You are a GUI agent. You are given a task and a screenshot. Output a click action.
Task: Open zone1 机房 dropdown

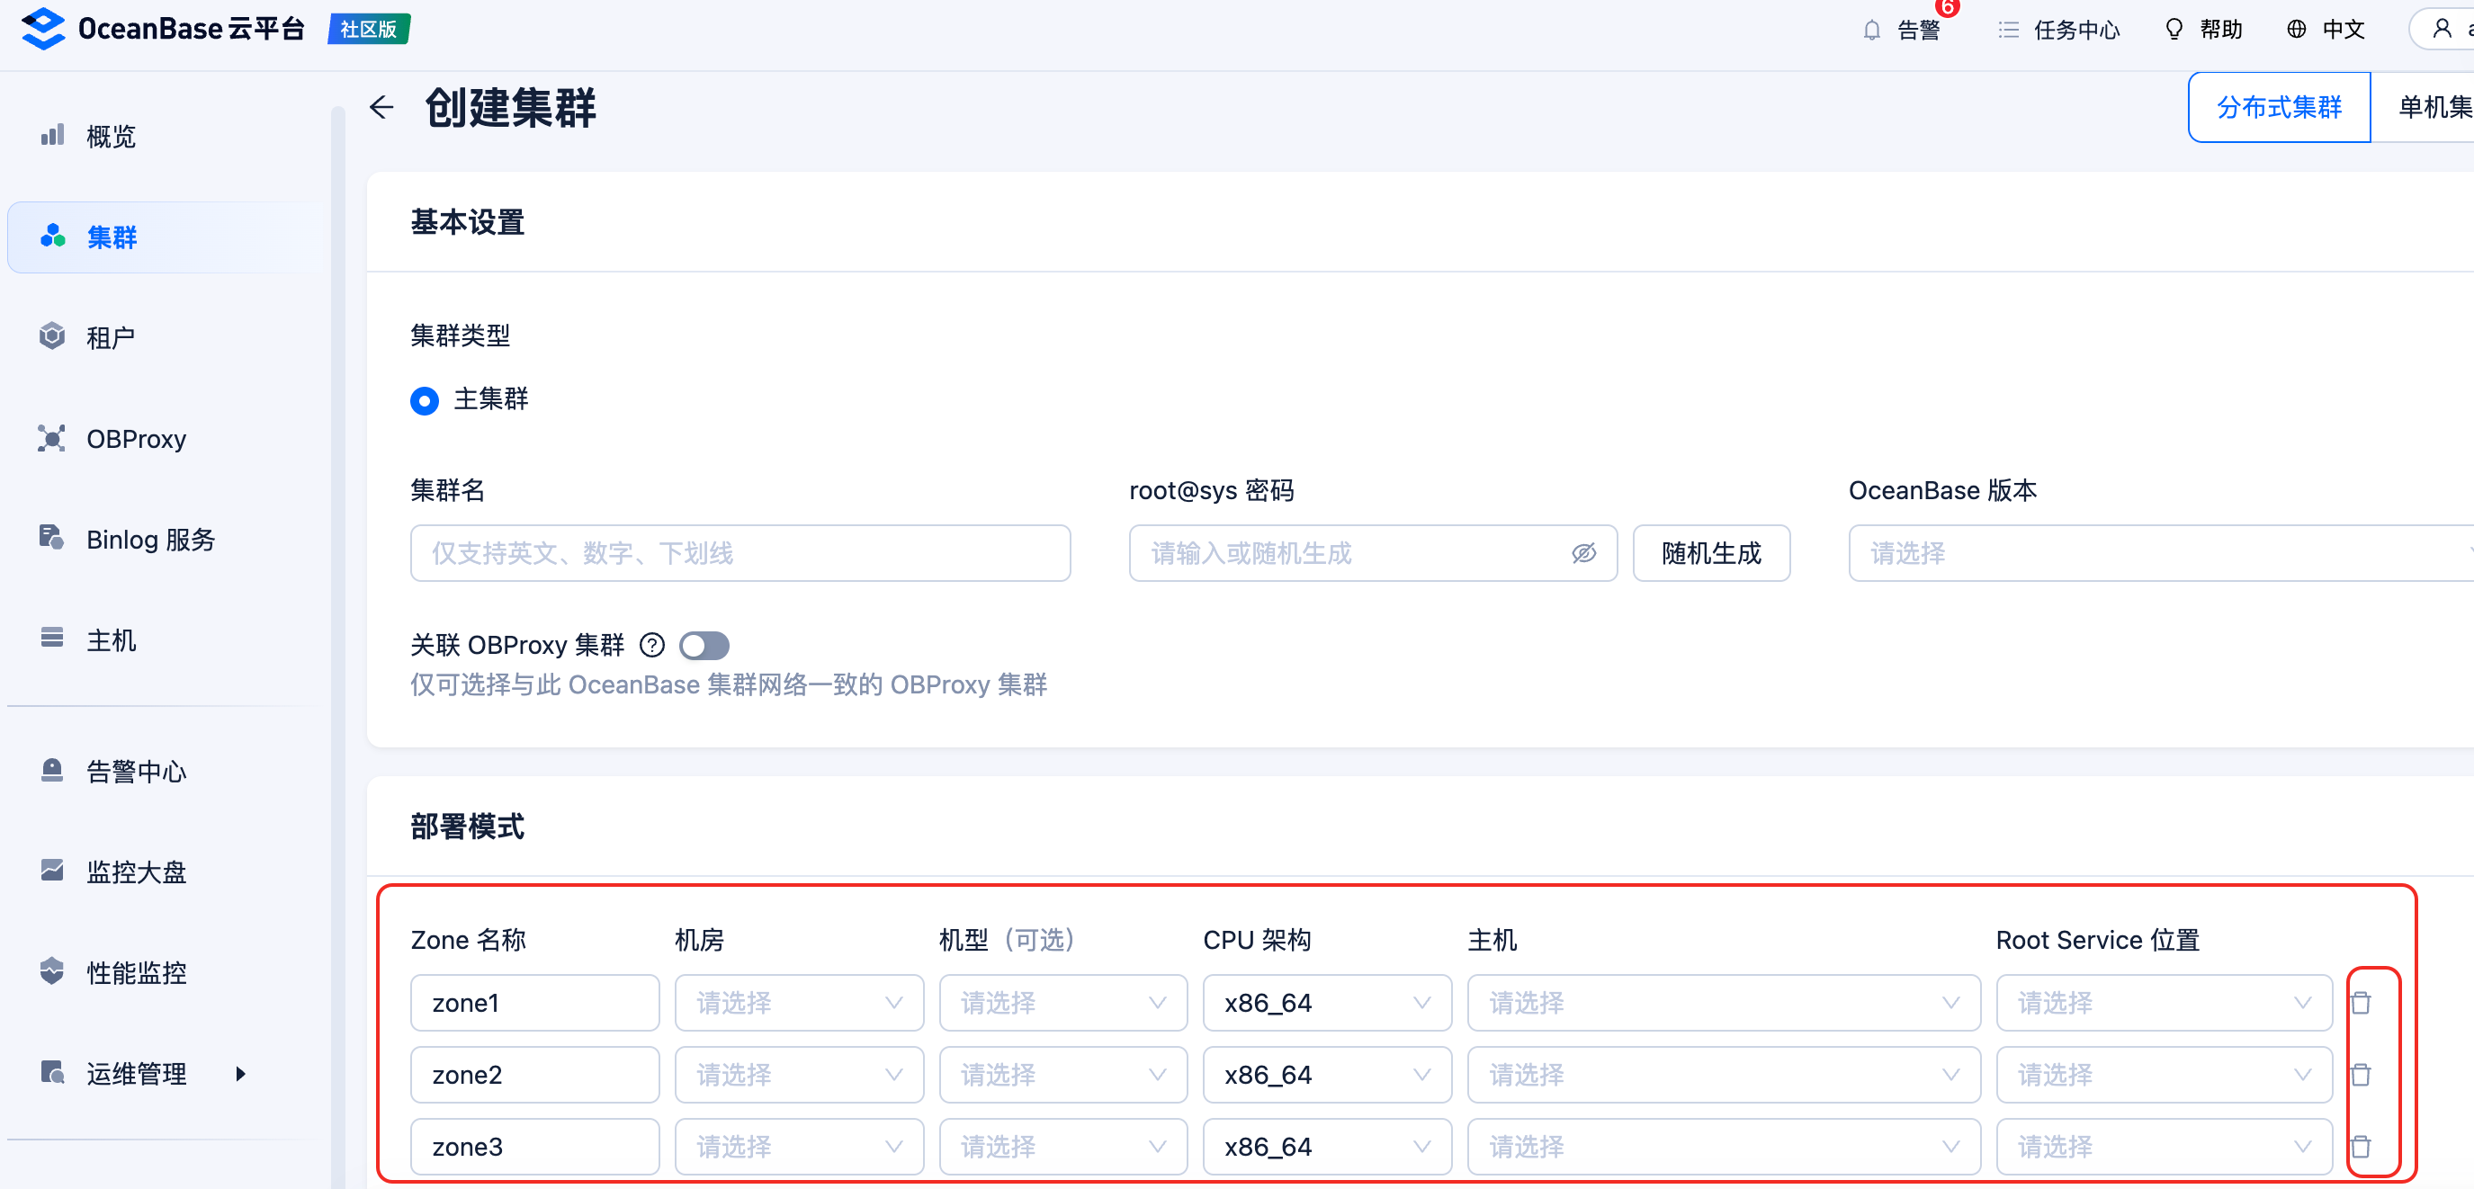798,1003
